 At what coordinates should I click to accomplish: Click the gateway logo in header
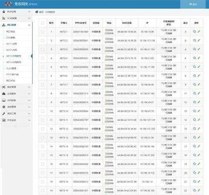point(8,4)
